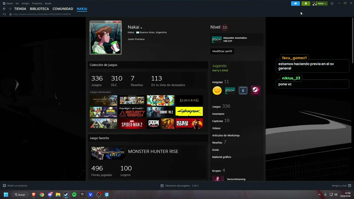Open Spotify from the taskbar
This screenshot has height=199, width=354.
pos(74,195)
